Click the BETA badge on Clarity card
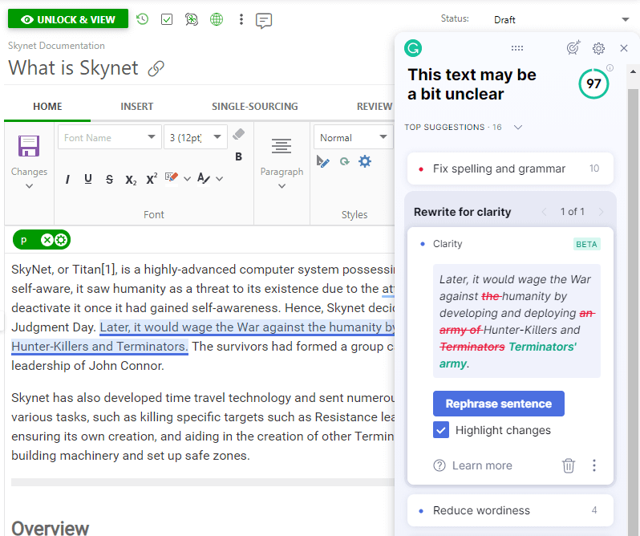640x536 pixels. [586, 244]
